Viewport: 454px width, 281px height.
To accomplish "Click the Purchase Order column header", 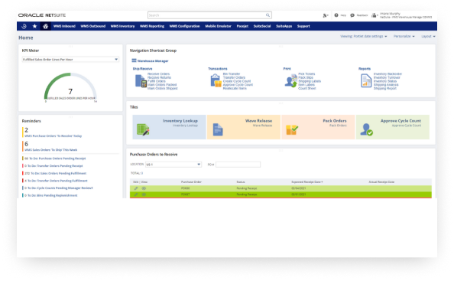I will 191,181.
